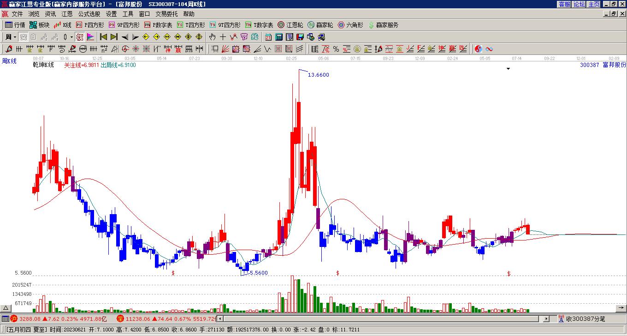Viewport: 627px width, 336px height.
Task: Click the red-blue yin-yang icon
Action: coord(479,48)
